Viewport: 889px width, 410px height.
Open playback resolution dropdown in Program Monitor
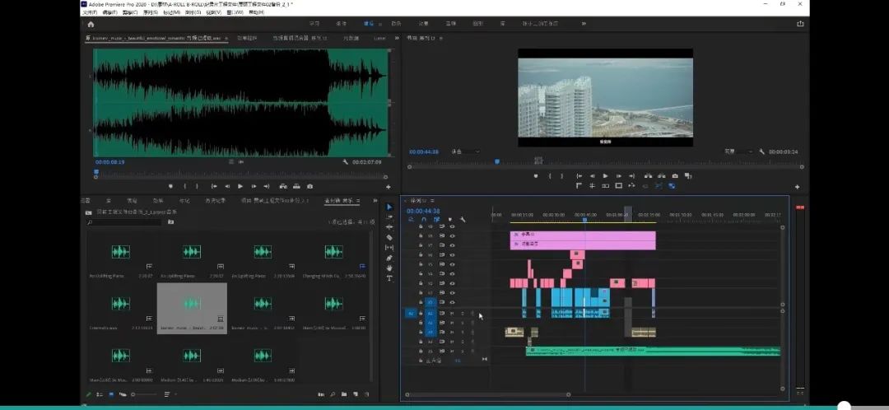click(738, 151)
